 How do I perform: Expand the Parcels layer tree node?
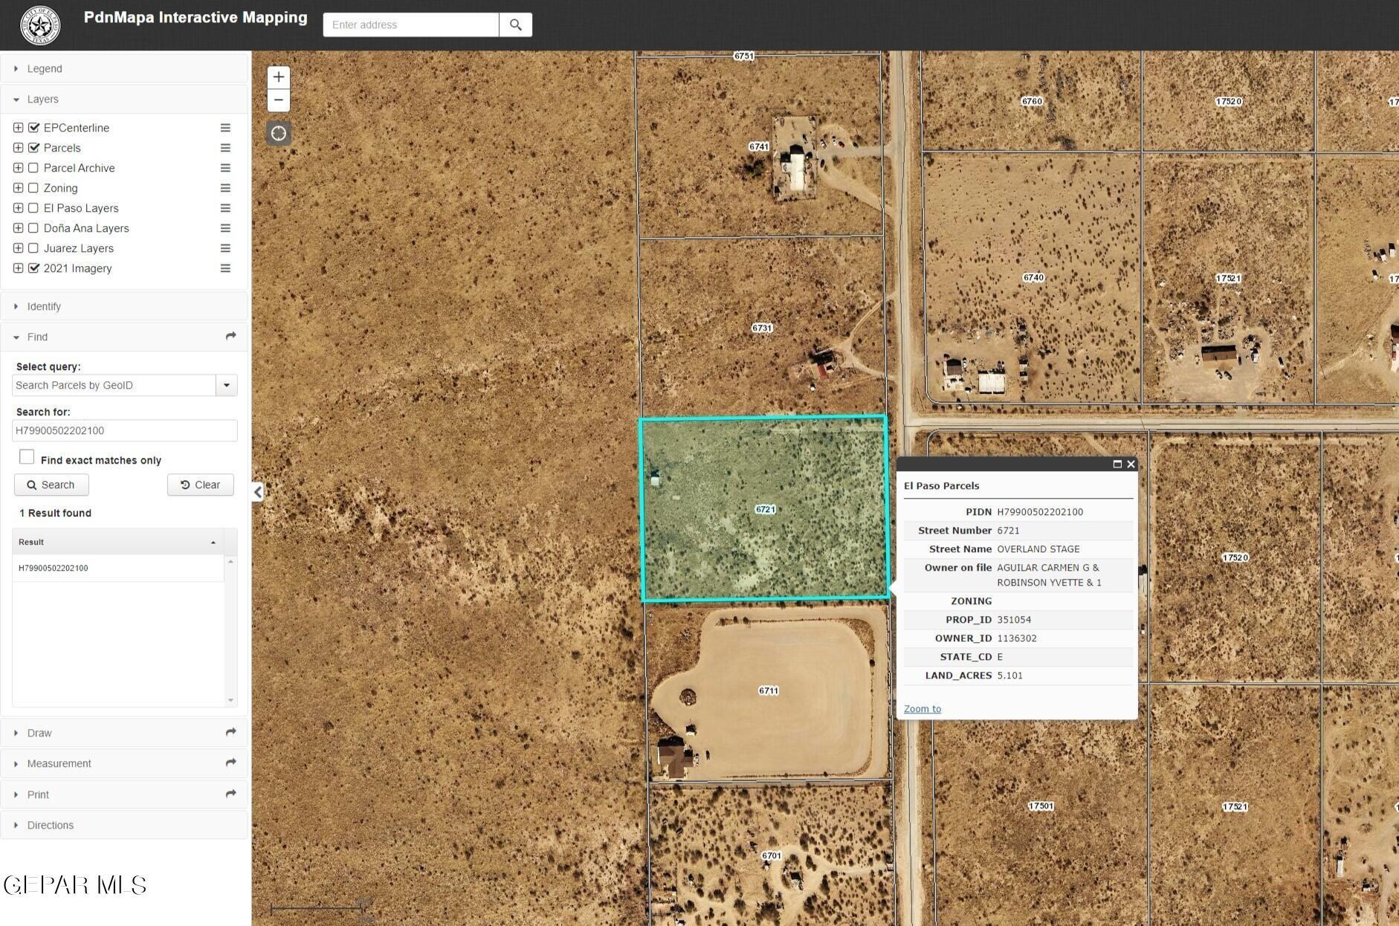pos(18,148)
